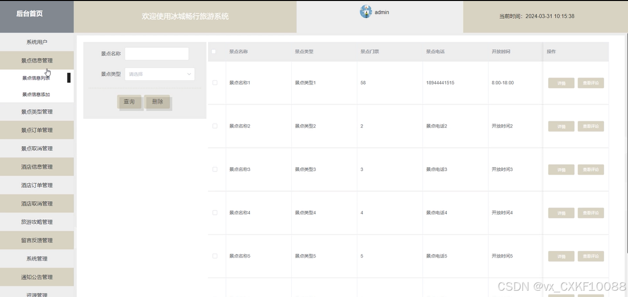The image size is (628, 297).
Task: Click the 景点名称 column header
Action: point(238,52)
